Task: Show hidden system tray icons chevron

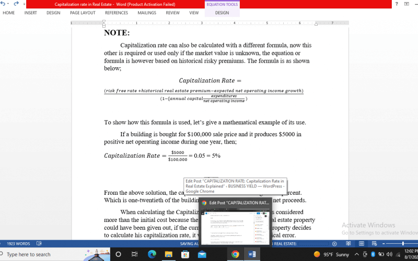Action: 357,254
